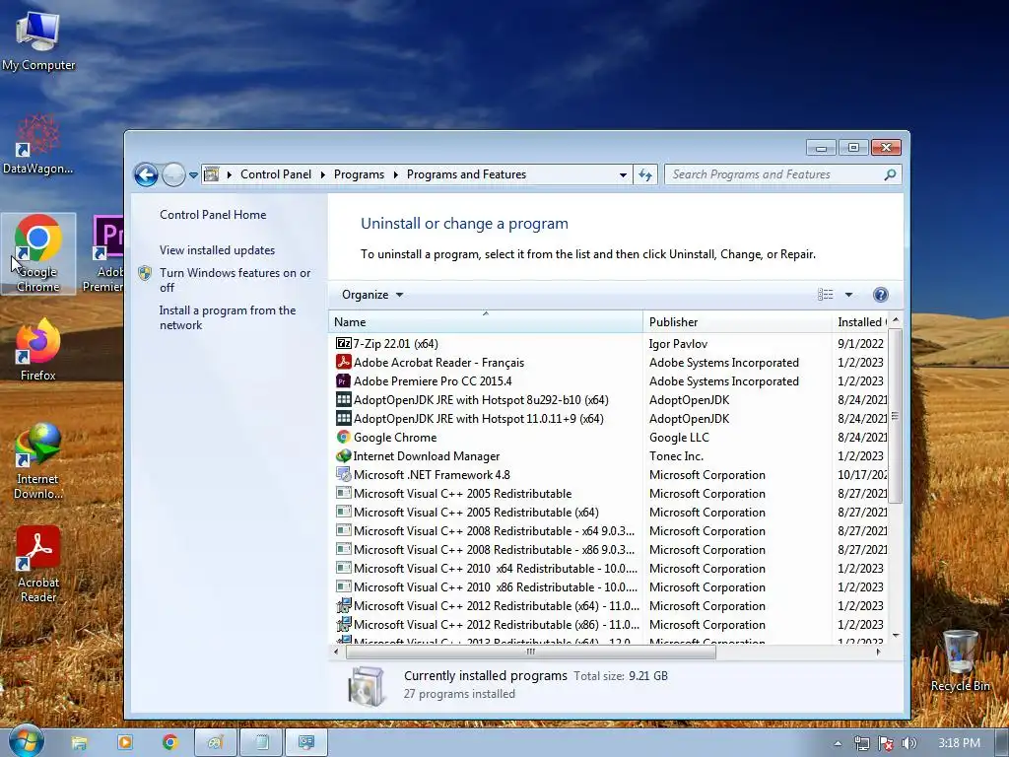
Task: Click the Adobe Premiere Pro list icon
Action: tap(344, 381)
